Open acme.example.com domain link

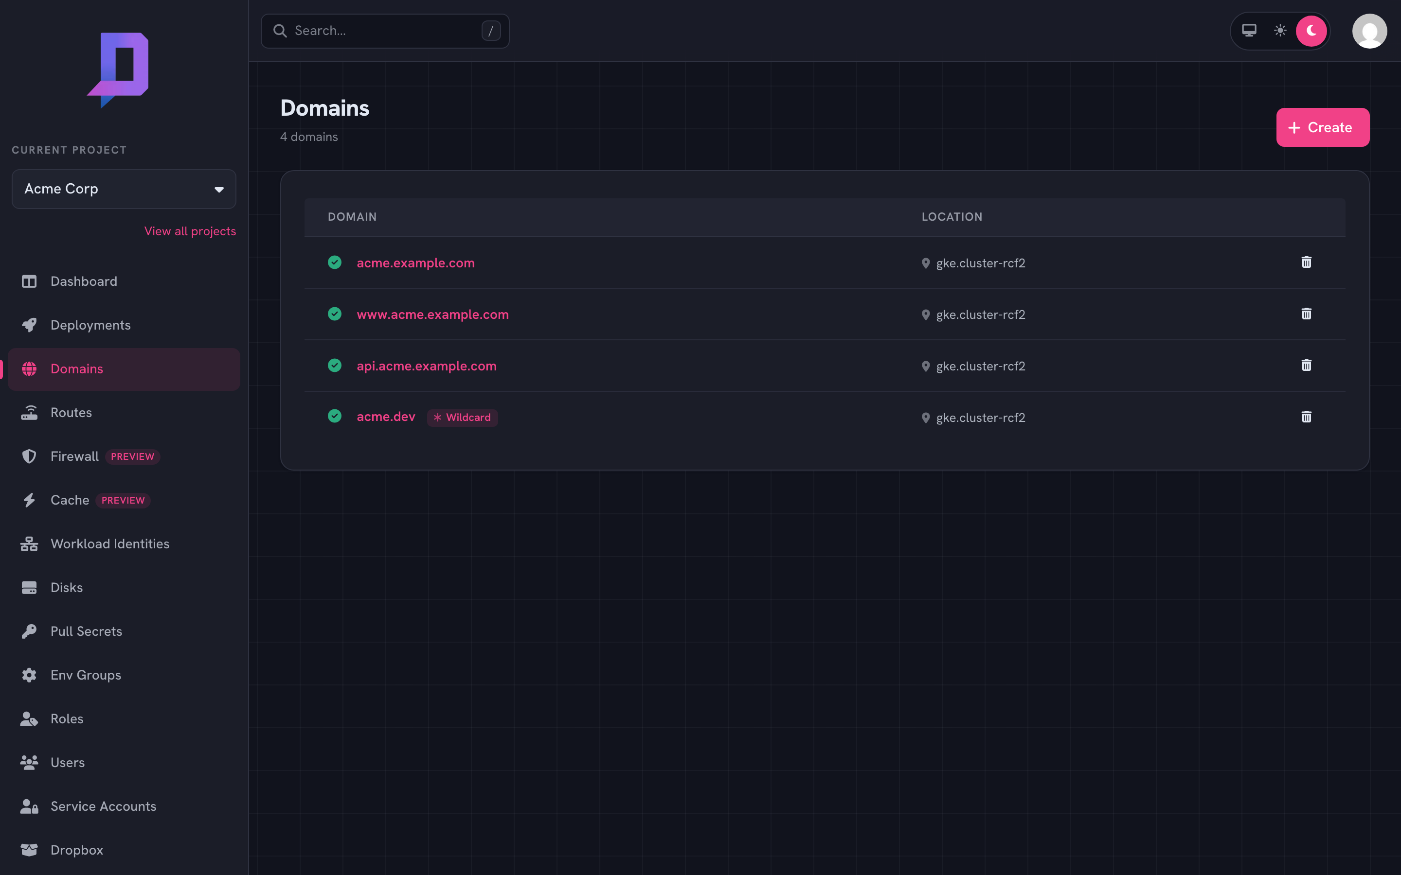[x=415, y=262]
